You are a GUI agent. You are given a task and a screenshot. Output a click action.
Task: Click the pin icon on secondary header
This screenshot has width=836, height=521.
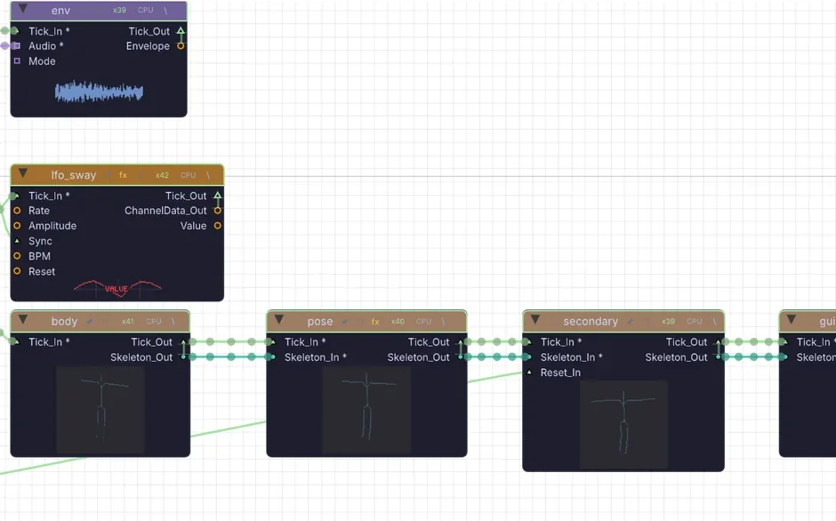coord(631,322)
